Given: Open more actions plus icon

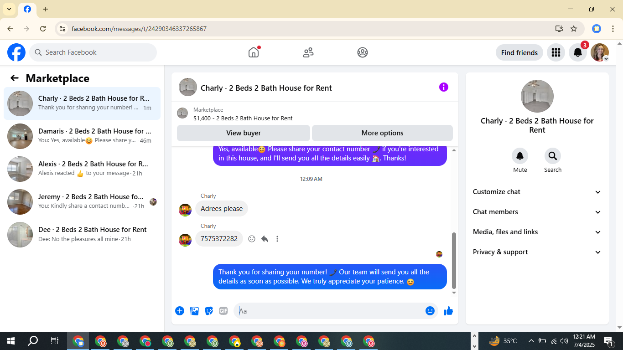Looking at the screenshot, I should (x=180, y=311).
